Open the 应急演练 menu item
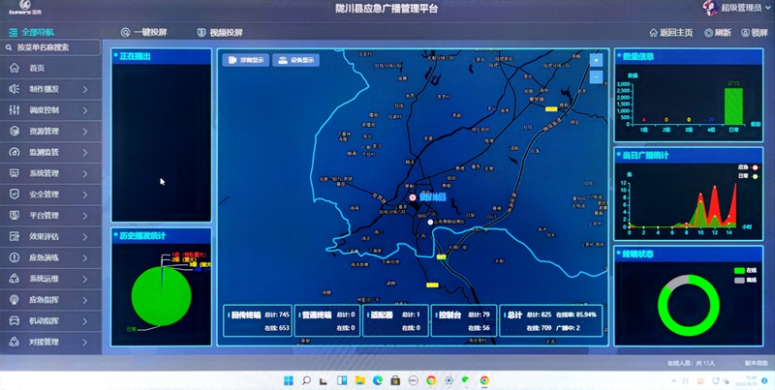 44,257
